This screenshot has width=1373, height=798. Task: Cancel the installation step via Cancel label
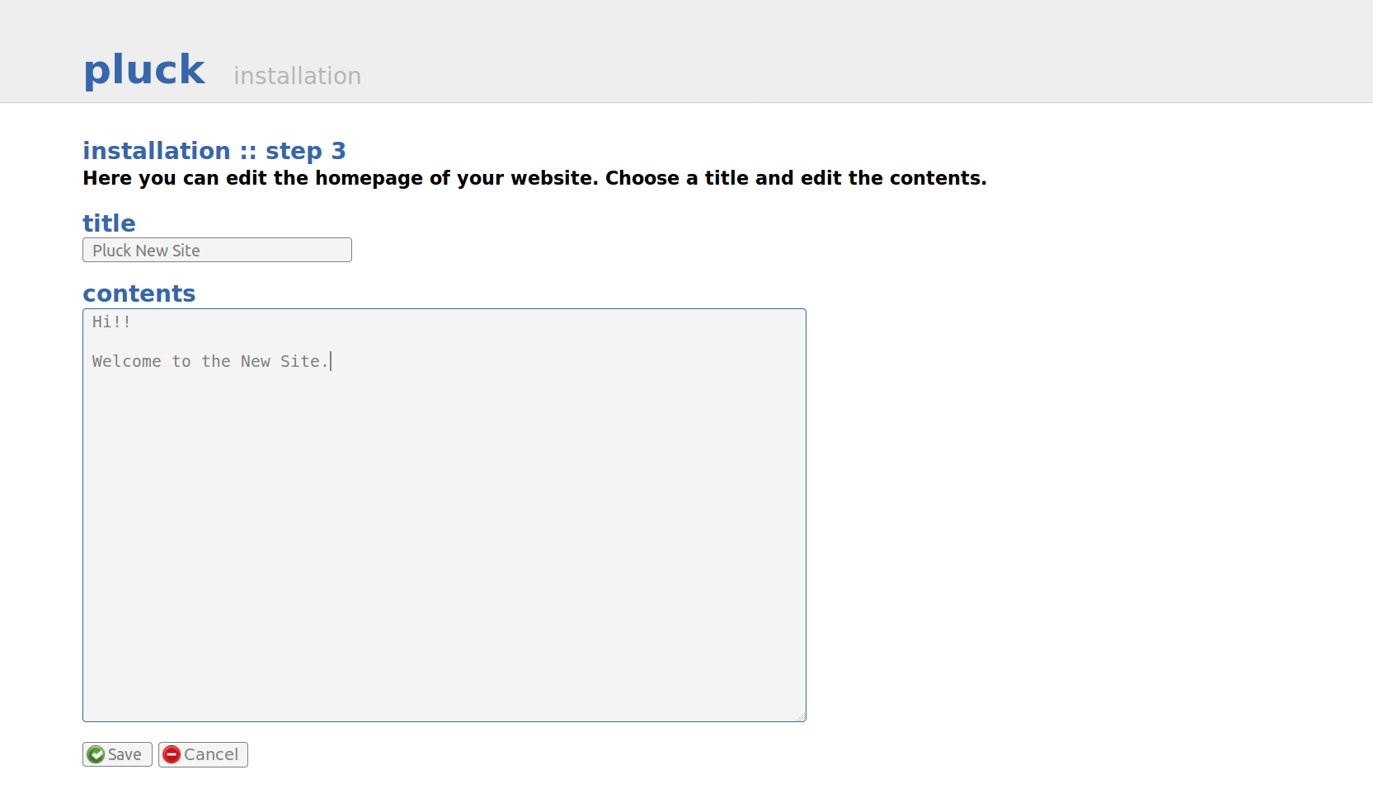(x=211, y=754)
